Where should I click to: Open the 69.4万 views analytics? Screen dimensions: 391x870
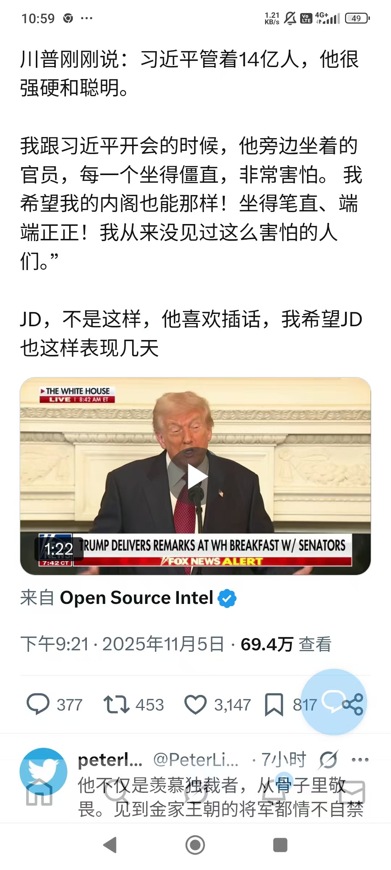286,644
